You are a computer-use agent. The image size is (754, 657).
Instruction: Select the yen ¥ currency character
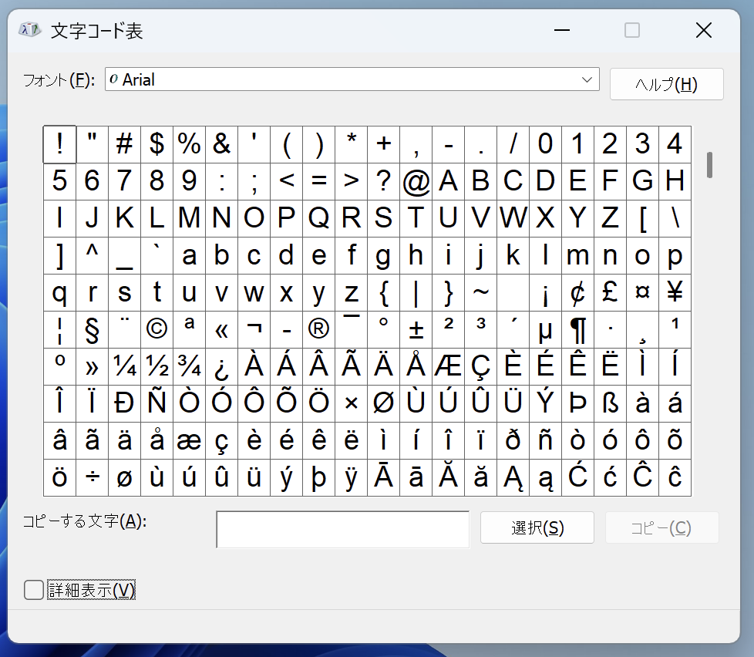675,293
